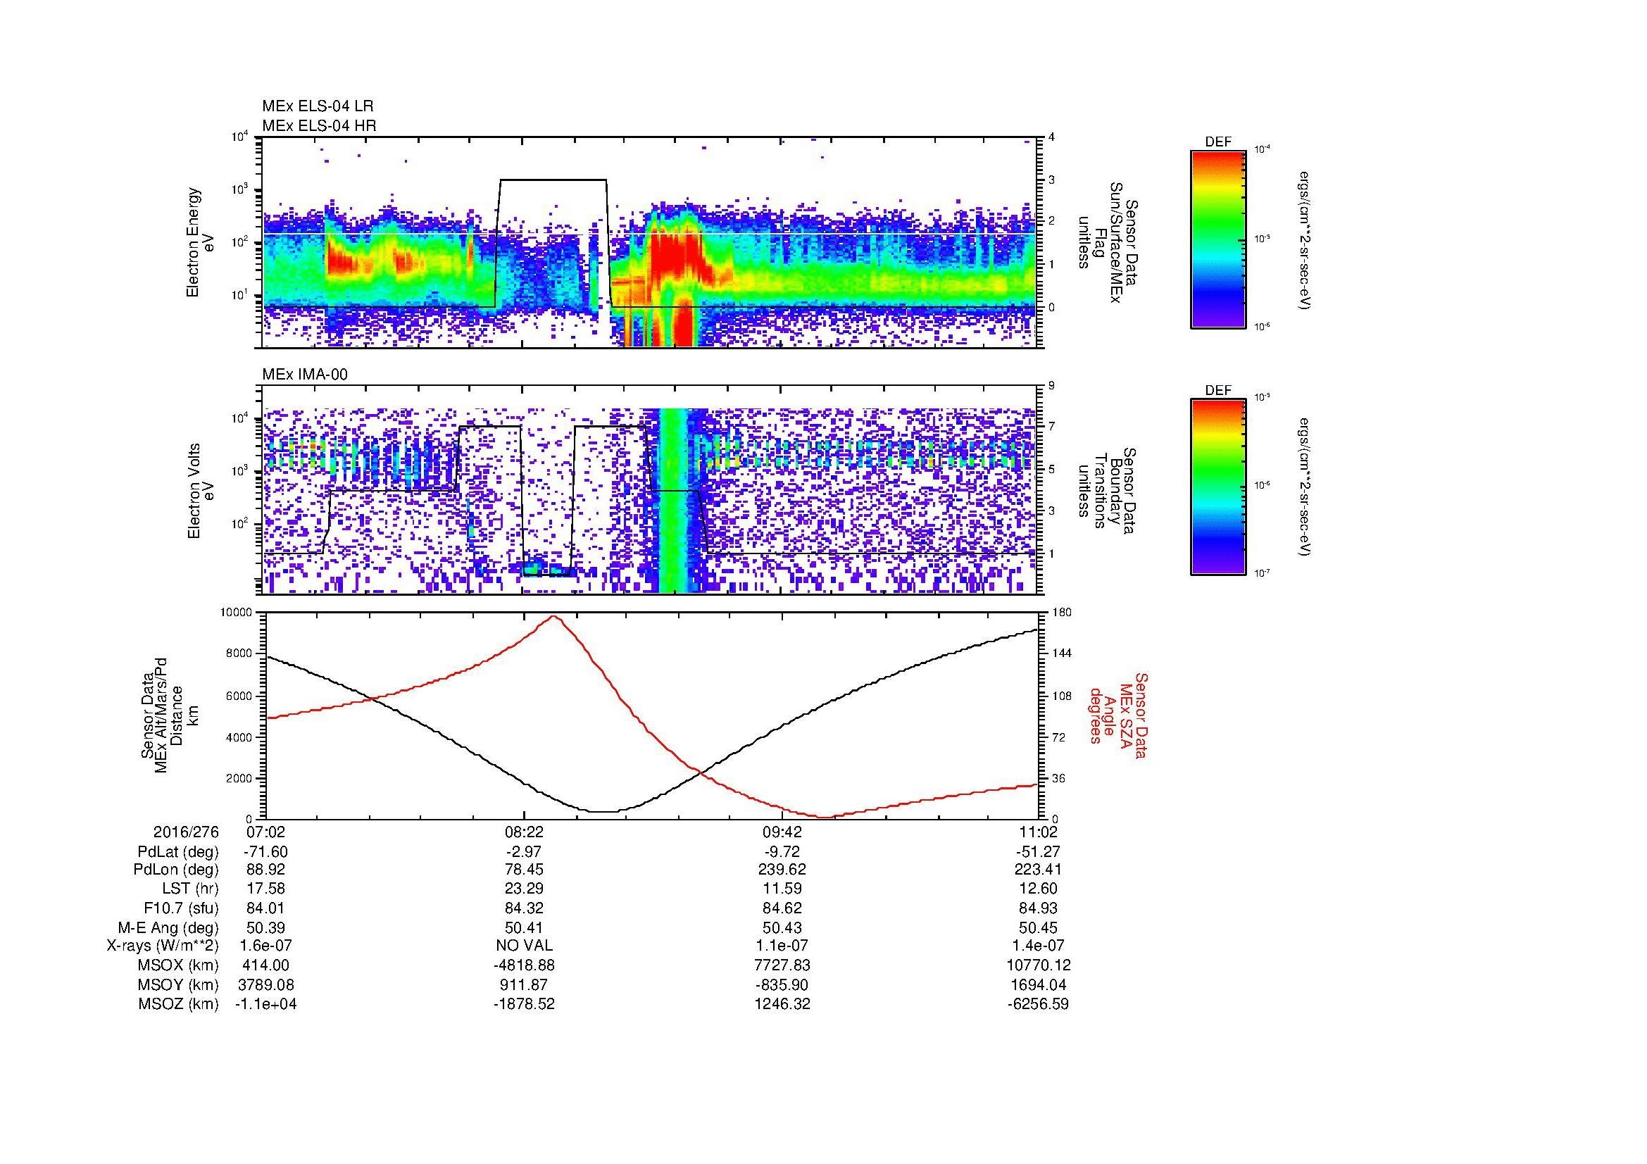Click the raised flag plateau in ELS panel
The image size is (1647, 1164).
click(x=552, y=180)
